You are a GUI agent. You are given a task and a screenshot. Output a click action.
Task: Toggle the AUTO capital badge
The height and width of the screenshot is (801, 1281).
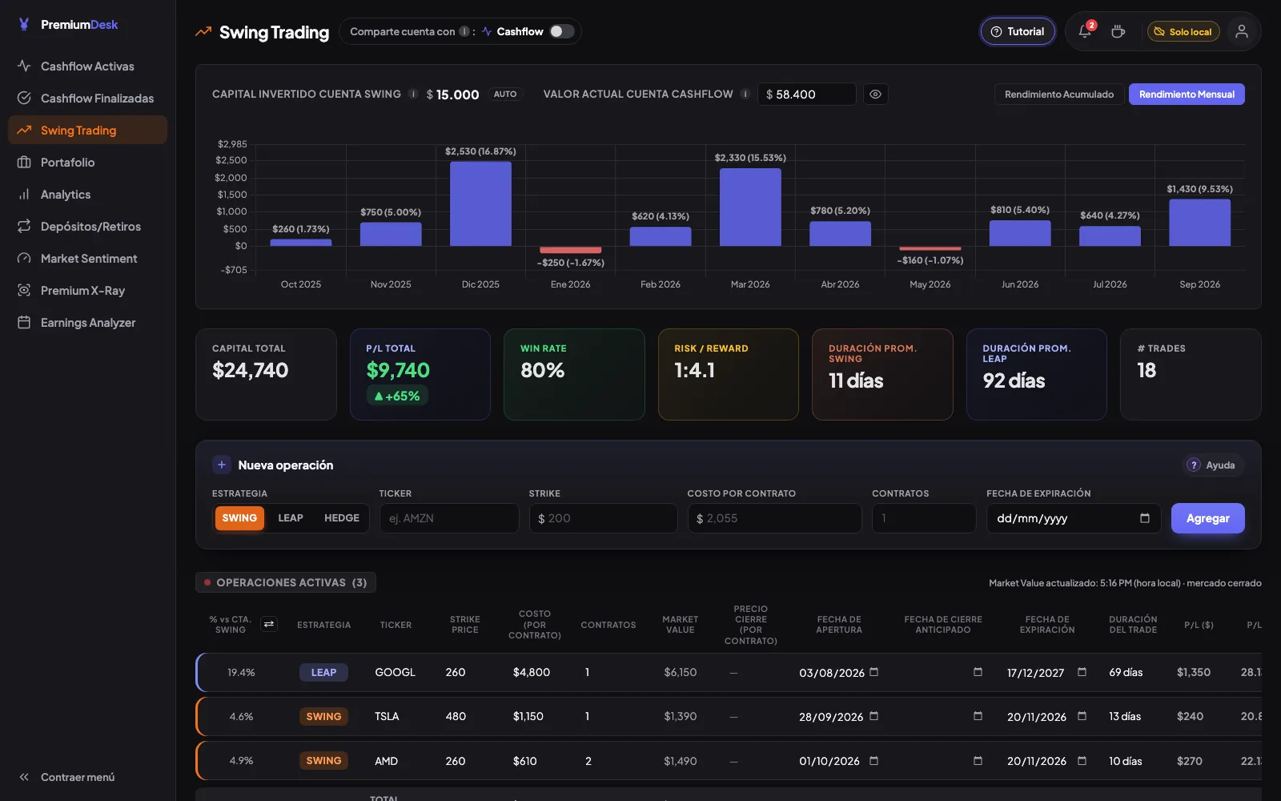coord(505,94)
